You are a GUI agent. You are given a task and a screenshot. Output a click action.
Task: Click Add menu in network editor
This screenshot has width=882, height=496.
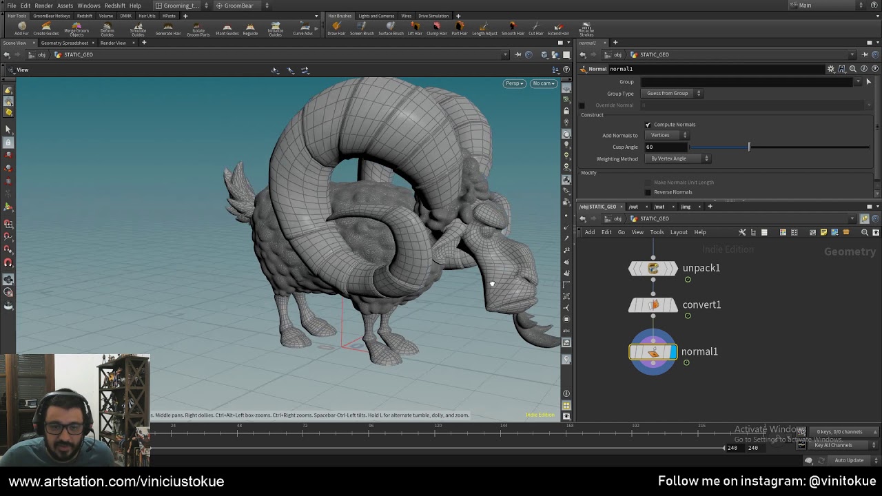[590, 232]
